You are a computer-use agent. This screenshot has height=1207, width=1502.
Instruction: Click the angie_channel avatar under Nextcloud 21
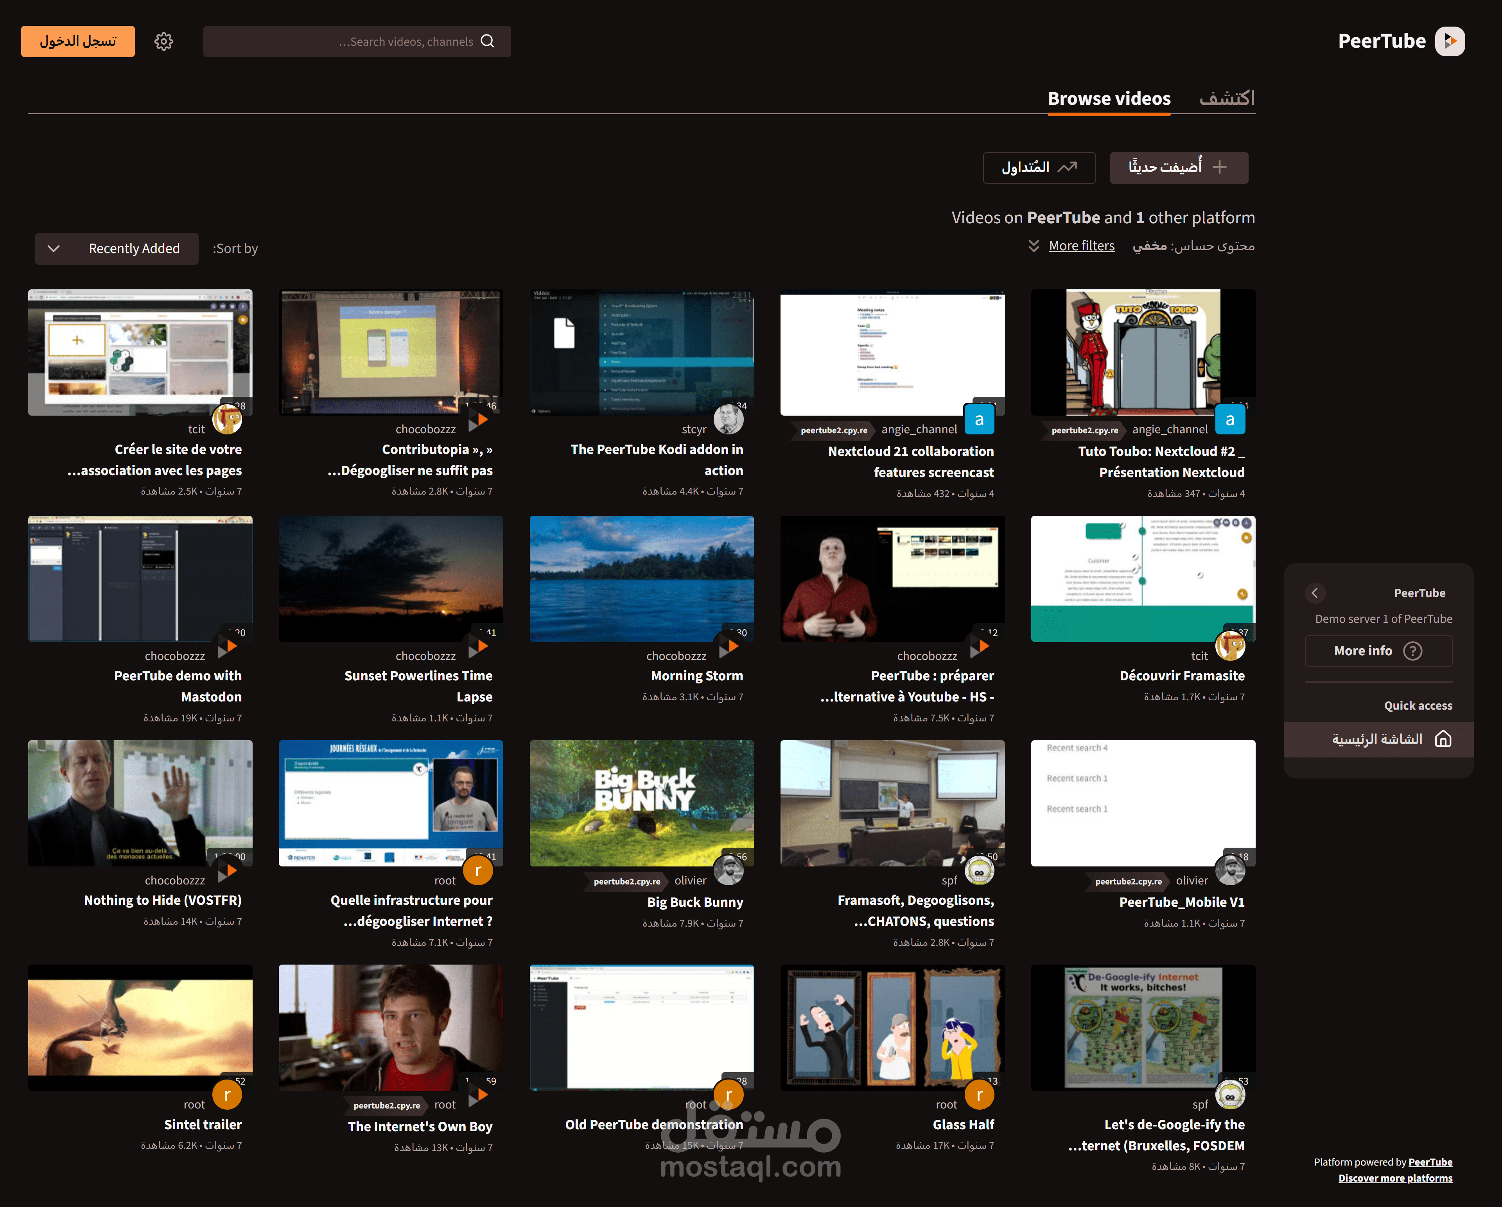[979, 419]
